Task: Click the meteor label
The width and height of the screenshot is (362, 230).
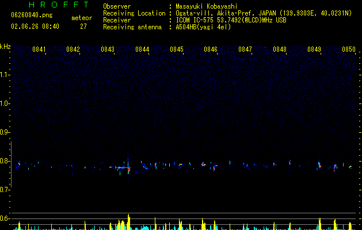Action: coord(82,18)
